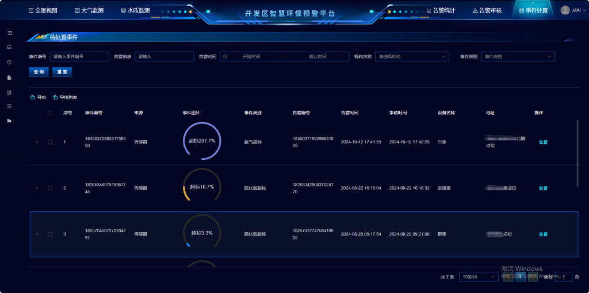Click the 导出 export icon
The height and width of the screenshot is (293, 589).
point(33,97)
